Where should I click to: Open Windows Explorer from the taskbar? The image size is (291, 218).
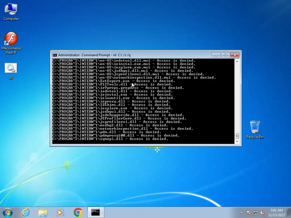pyautogui.click(x=43, y=212)
